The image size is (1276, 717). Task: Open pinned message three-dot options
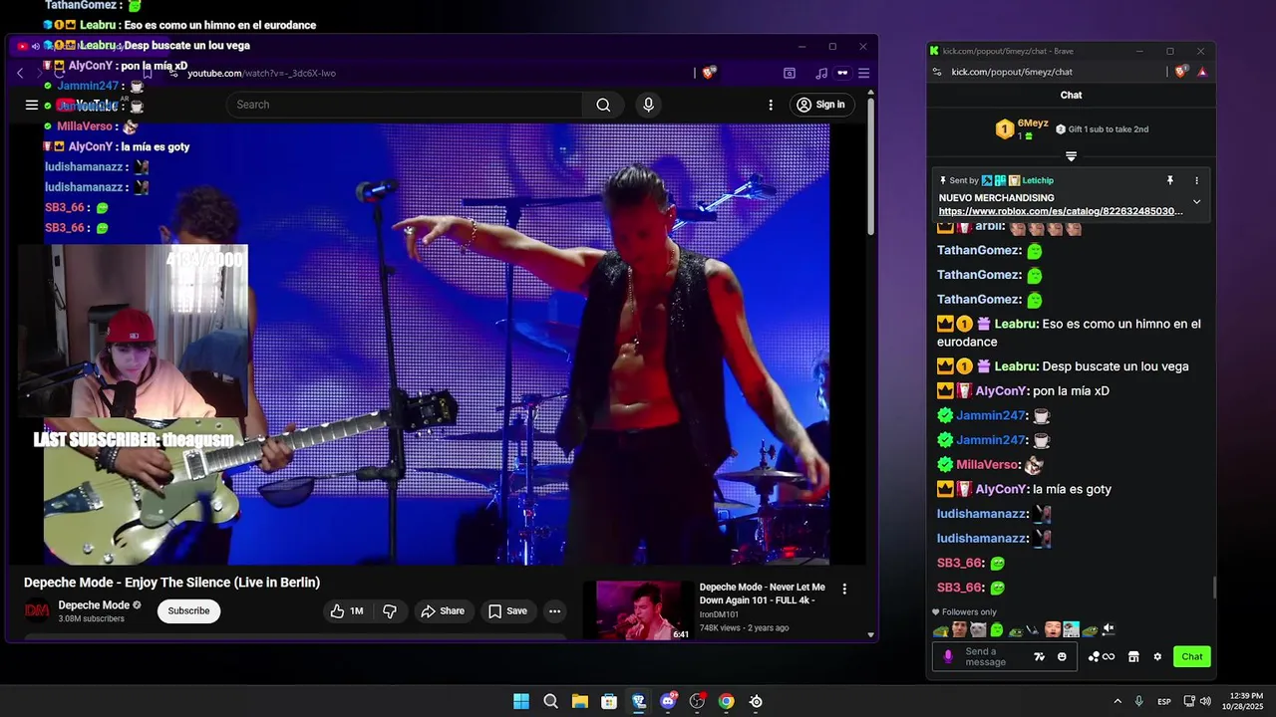click(x=1197, y=180)
